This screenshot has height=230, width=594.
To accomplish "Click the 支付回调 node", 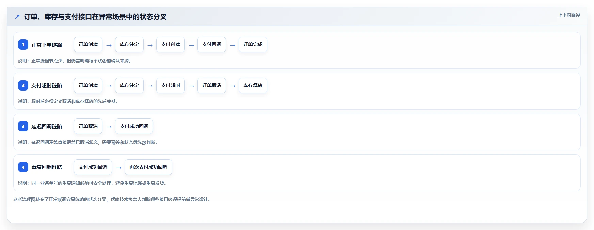I will pyautogui.click(x=212, y=45).
